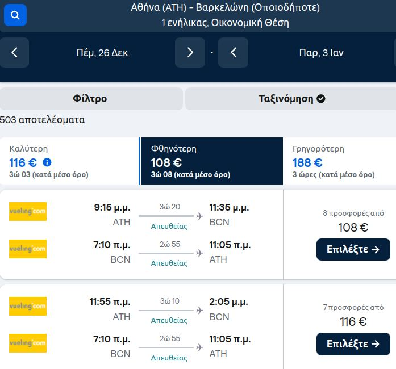Click the Αθήνα - Βαρκελώνη route header

point(226,7)
